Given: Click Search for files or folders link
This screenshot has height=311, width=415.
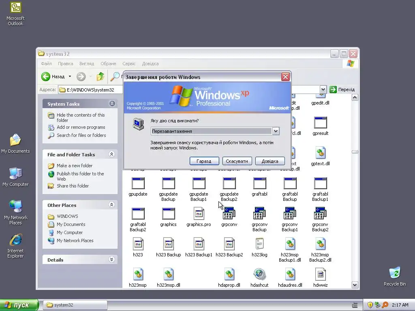Looking at the screenshot, I should pyautogui.click(x=81, y=135).
